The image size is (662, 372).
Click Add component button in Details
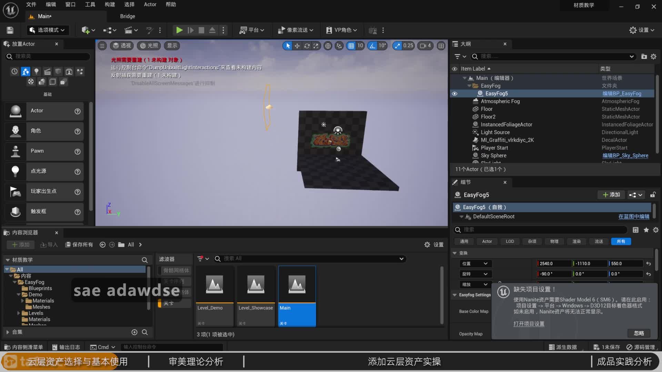tap(611, 195)
